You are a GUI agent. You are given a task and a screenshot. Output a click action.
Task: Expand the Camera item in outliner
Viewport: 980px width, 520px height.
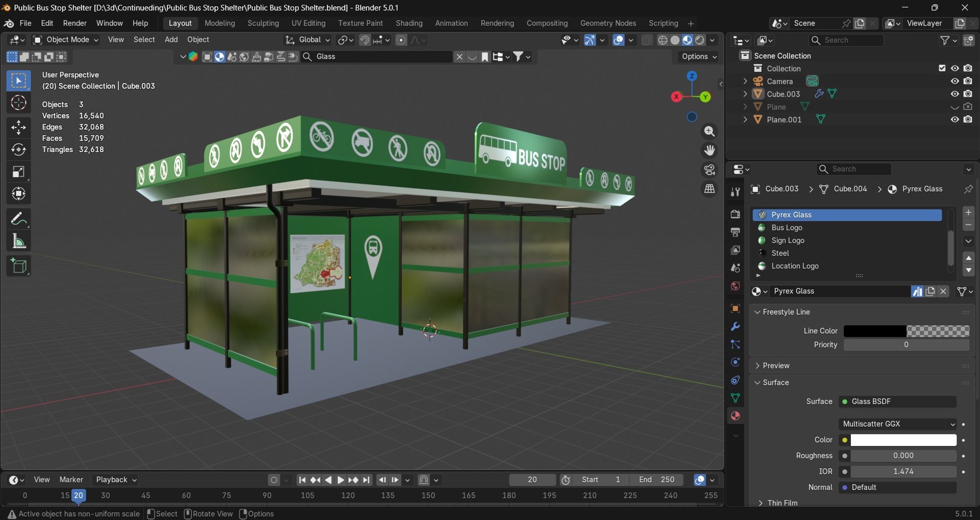[745, 81]
